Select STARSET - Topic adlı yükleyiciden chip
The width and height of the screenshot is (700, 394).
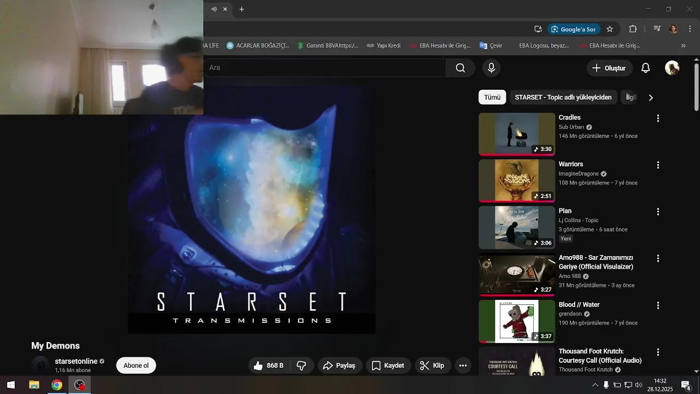coord(563,97)
